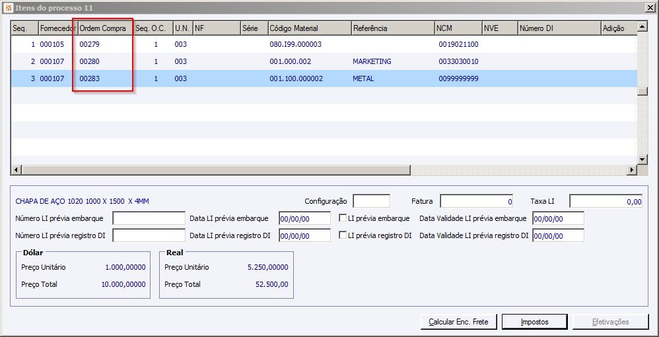Toggle LI prévia registro DI checkbox
This screenshot has height=337, width=659.
coord(343,235)
